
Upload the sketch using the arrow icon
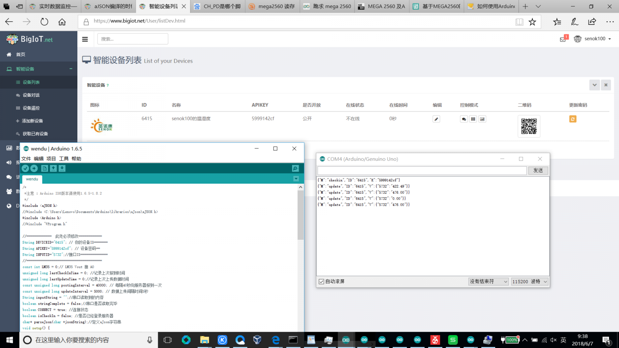click(34, 168)
